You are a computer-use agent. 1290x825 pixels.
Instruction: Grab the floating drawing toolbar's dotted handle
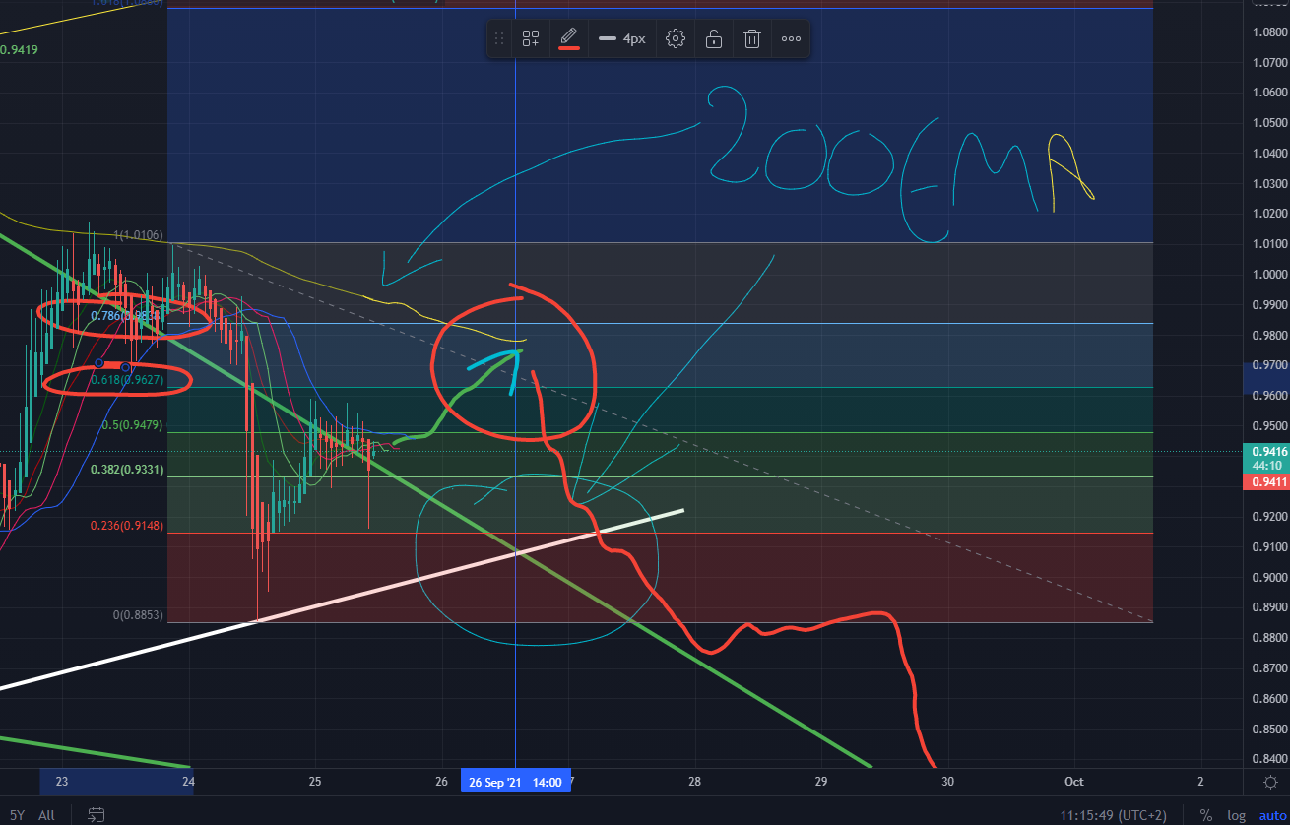(499, 39)
